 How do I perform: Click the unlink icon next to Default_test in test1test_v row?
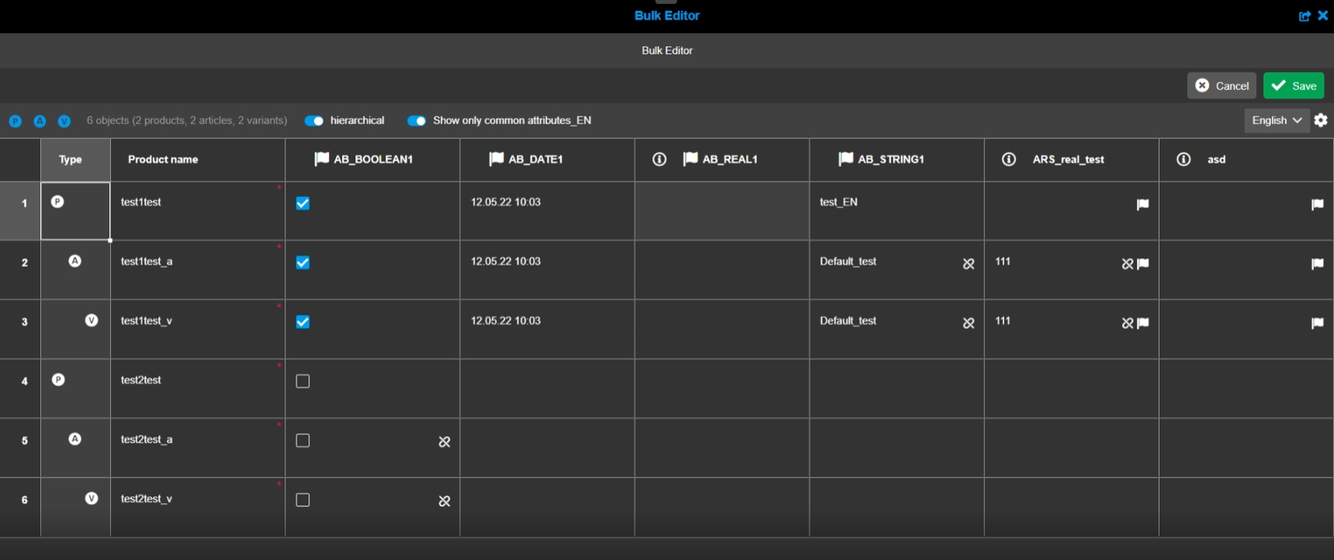[x=969, y=323]
